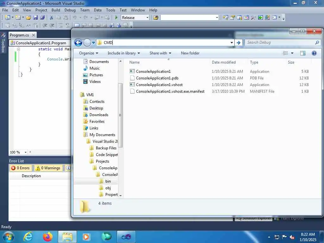Open the Share with dropdown
The width and height of the screenshot is (324, 243).
[160, 53]
